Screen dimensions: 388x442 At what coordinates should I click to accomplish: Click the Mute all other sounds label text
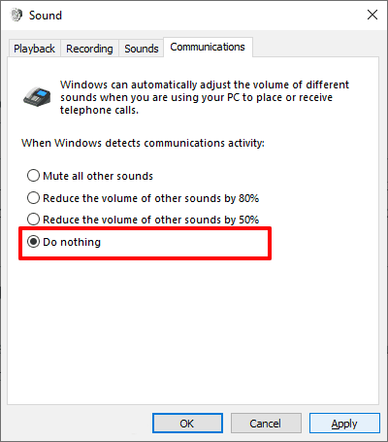98,176
